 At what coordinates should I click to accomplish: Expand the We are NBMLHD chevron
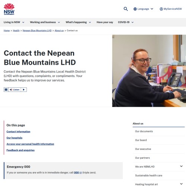[x=181, y=166]
